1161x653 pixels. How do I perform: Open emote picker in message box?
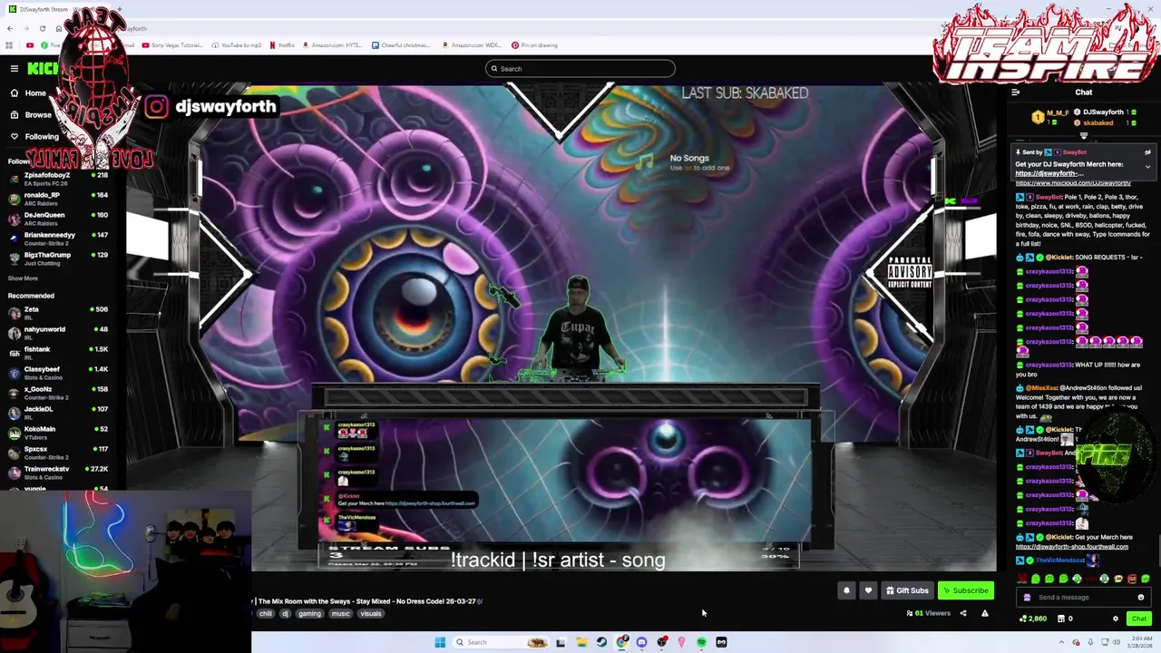pos(1141,598)
